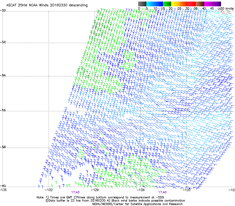Image resolution: width=235 pixels, height=206 pixels.
Task: Click the '25' legend scale label
Action: [x=179, y=9]
